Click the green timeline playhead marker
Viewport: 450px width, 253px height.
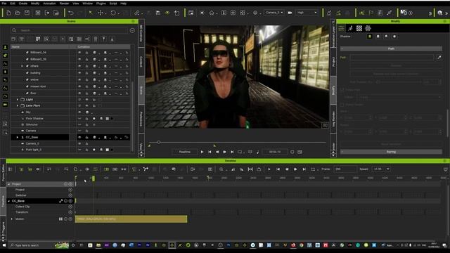pos(94,179)
